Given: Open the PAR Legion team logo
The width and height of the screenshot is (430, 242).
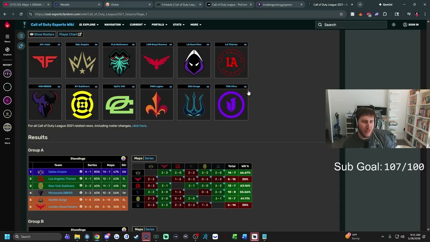Looking at the screenshot, I should pyautogui.click(x=157, y=104).
